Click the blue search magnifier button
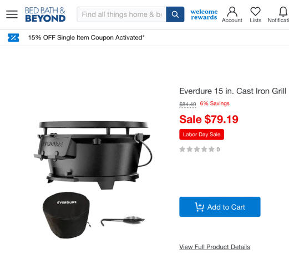Viewport: 289px width, 253px height. tap(175, 14)
